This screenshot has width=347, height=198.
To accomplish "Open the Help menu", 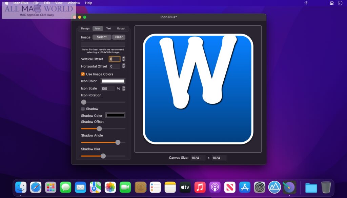I will click(x=88, y=3).
